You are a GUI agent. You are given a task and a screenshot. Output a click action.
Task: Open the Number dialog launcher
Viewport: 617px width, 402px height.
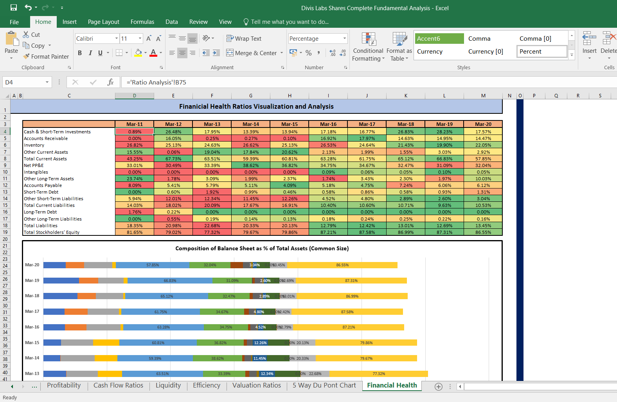[345, 68]
